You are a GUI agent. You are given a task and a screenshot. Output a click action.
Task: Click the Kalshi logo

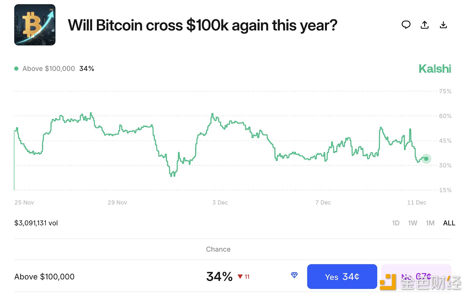click(435, 69)
